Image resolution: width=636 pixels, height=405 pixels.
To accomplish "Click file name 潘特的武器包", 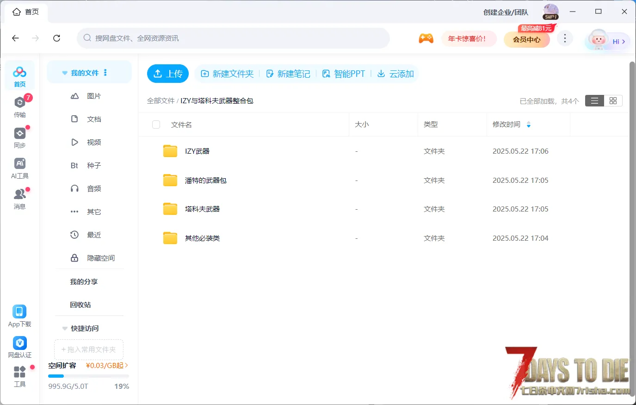I will (206, 180).
